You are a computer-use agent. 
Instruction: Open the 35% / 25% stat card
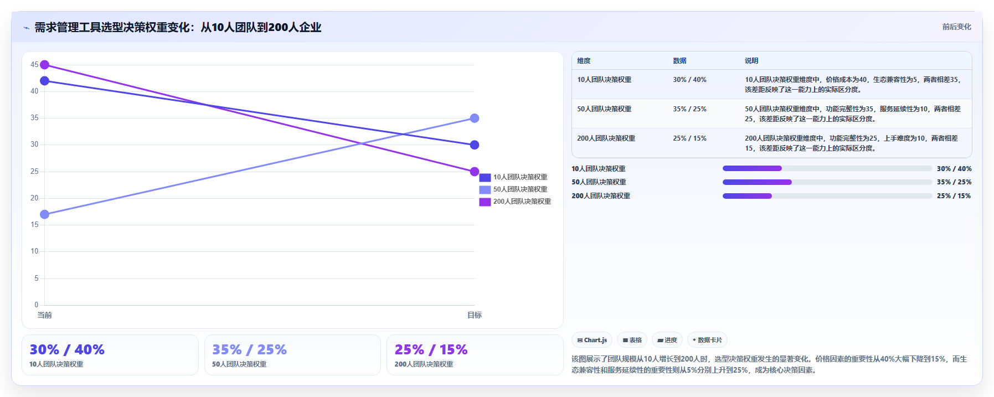(292, 355)
